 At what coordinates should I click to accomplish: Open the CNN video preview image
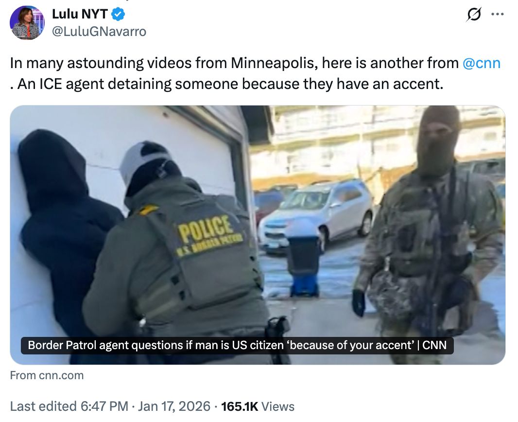(x=258, y=235)
